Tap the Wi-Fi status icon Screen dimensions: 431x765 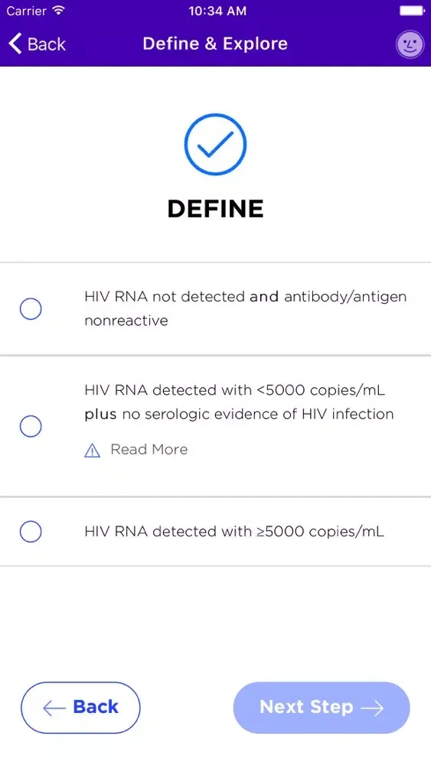pos(59,10)
